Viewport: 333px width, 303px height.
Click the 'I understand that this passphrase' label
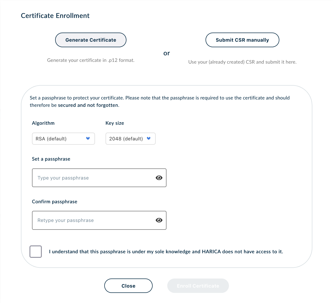[166, 251]
